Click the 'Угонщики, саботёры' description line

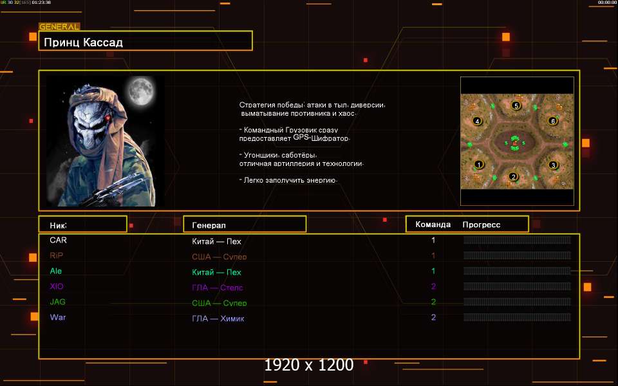click(x=278, y=155)
